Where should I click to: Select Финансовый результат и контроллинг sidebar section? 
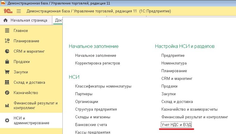point(35,106)
